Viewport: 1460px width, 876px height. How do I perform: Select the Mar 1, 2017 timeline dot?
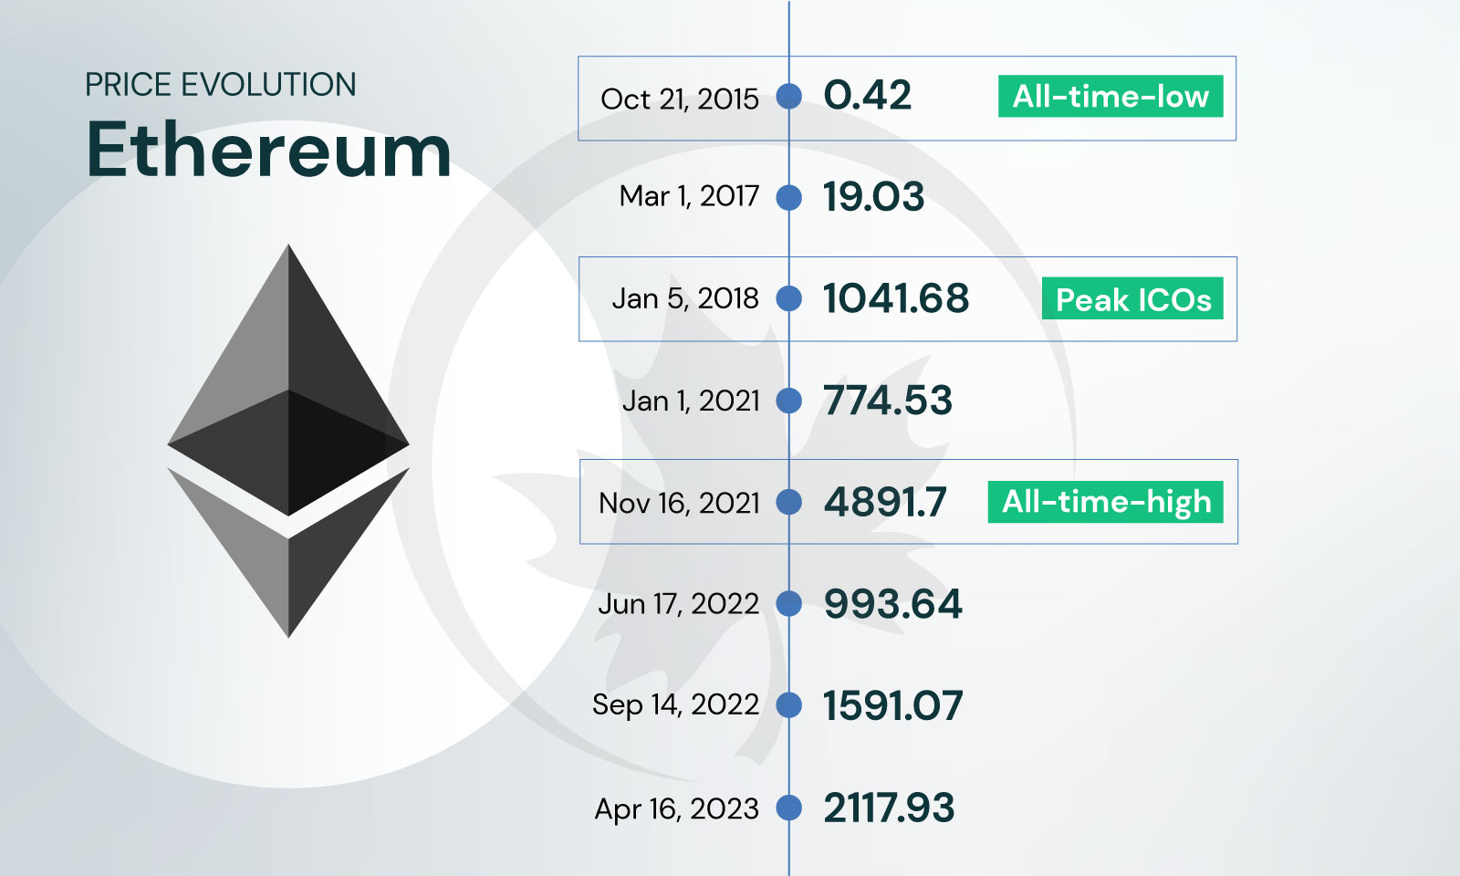tap(789, 197)
